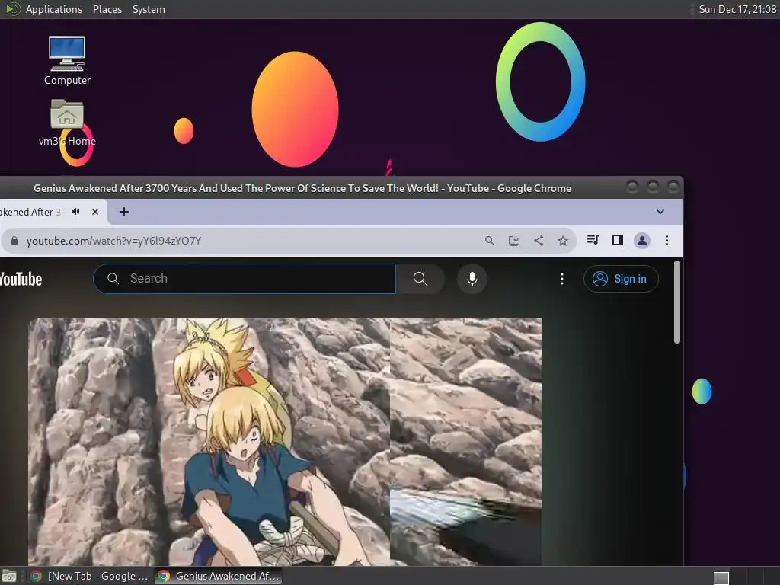Viewport: 780px width, 585px height.
Task: Click the distributor logo beside Applications
Action: tap(12, 9)
